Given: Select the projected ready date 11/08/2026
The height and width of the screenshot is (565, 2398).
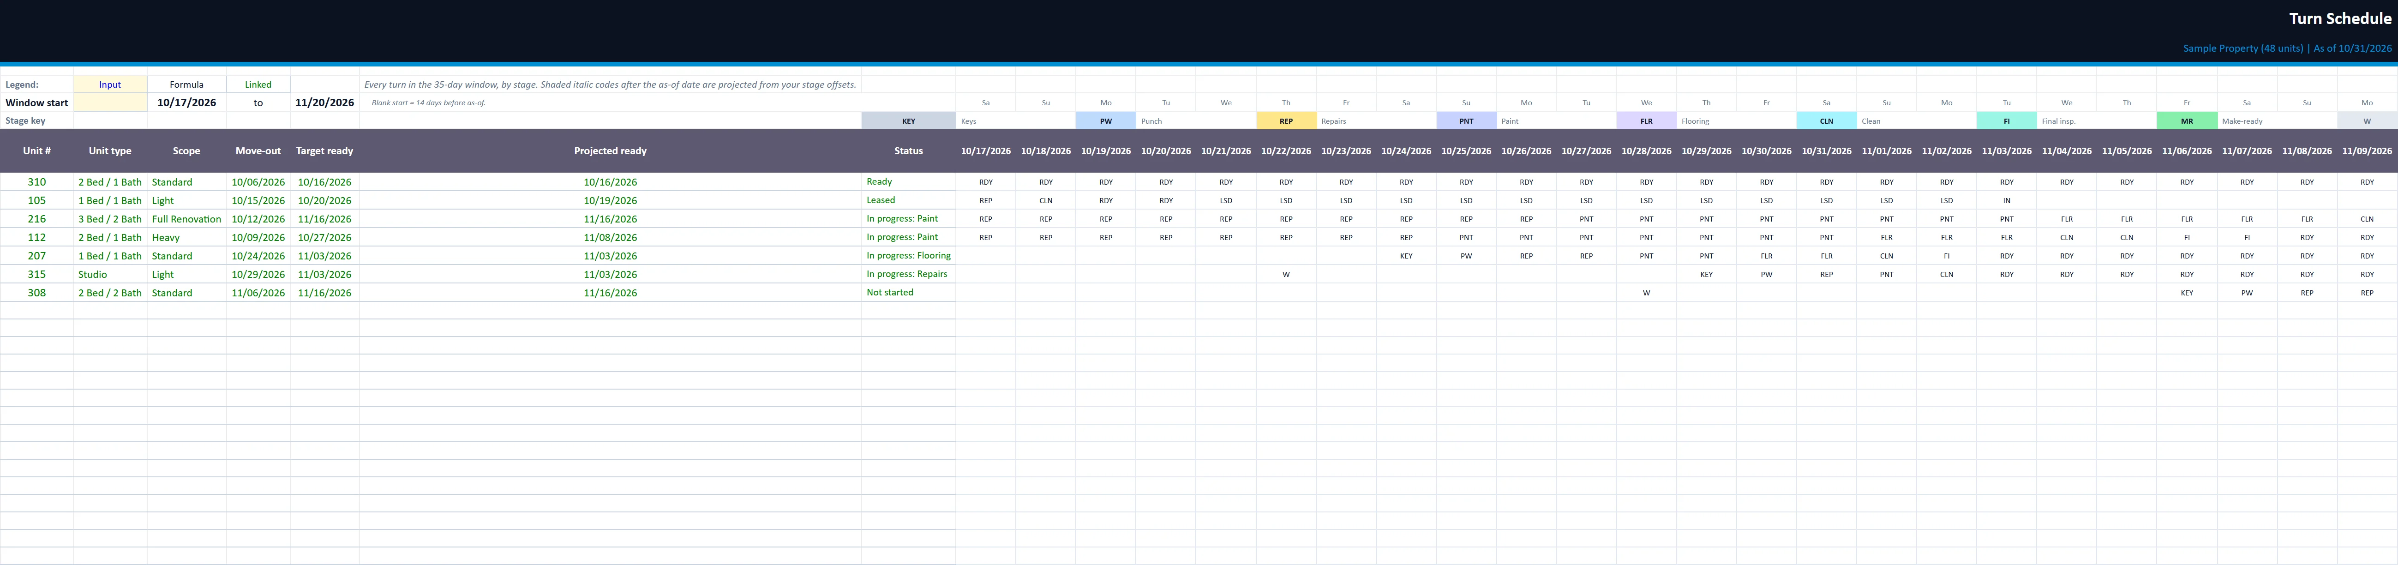Looking at the screenshot, I should click(610, 237).
